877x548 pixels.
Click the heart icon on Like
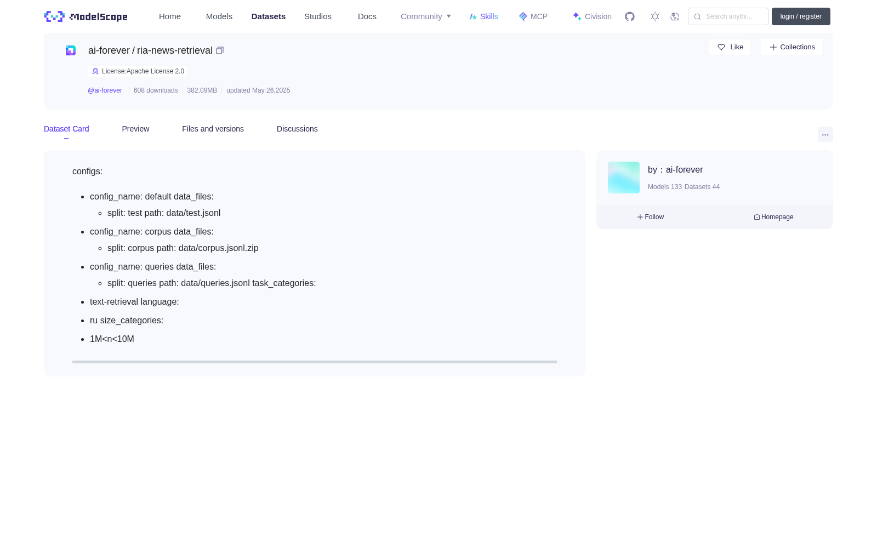pos(721,47)
